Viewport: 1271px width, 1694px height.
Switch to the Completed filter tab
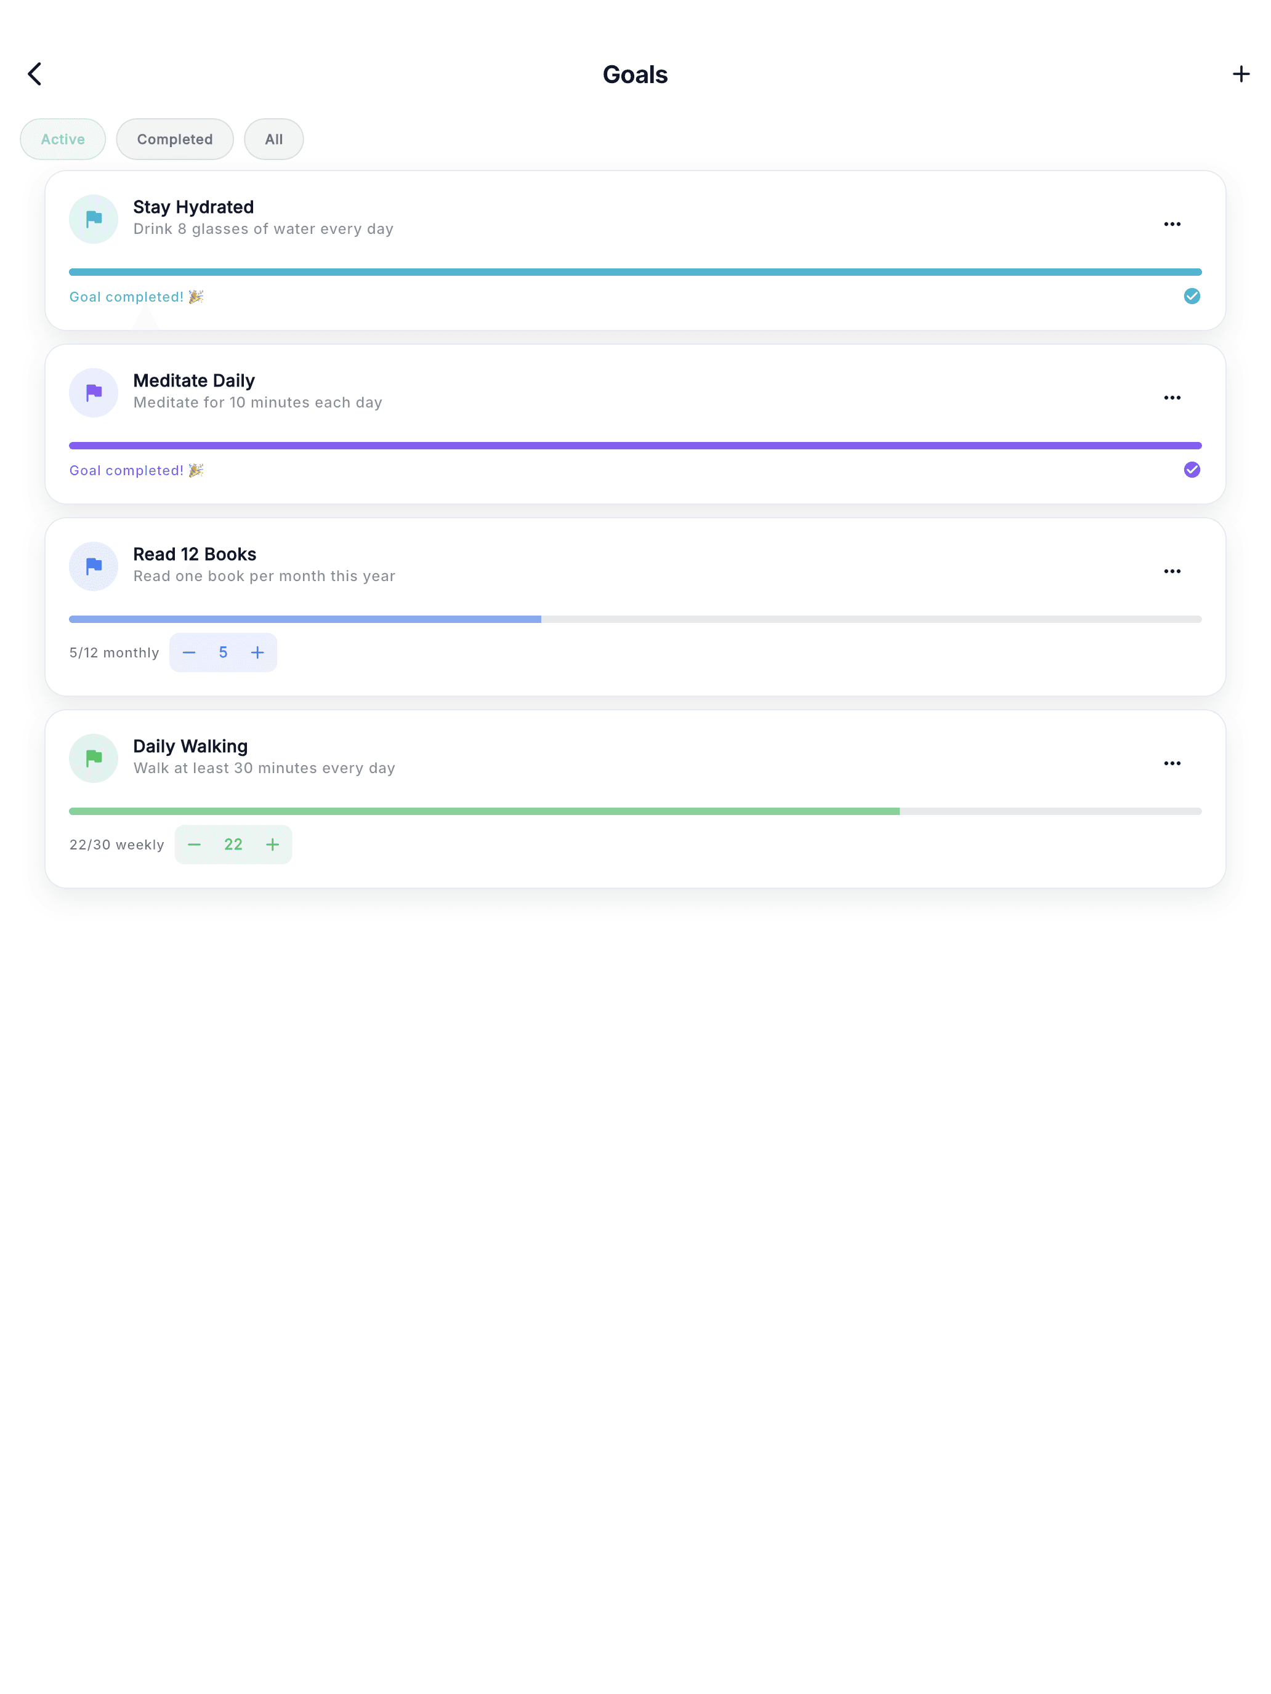coord(175,139)
